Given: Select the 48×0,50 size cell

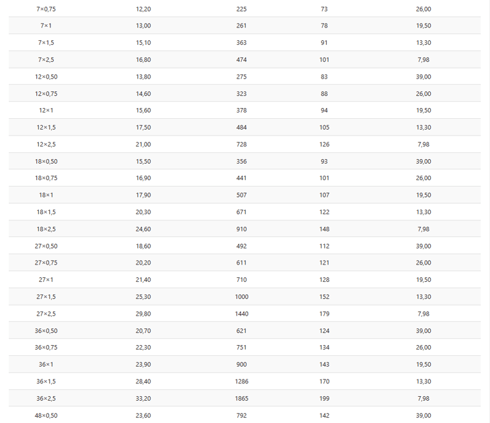Looking at the screenshot, I should pyautogui.click(x=46, y=415).
